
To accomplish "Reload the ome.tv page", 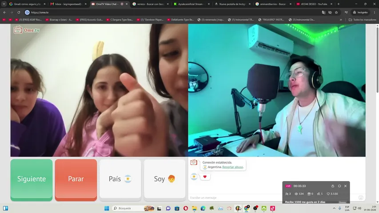I will click(19, 12).
